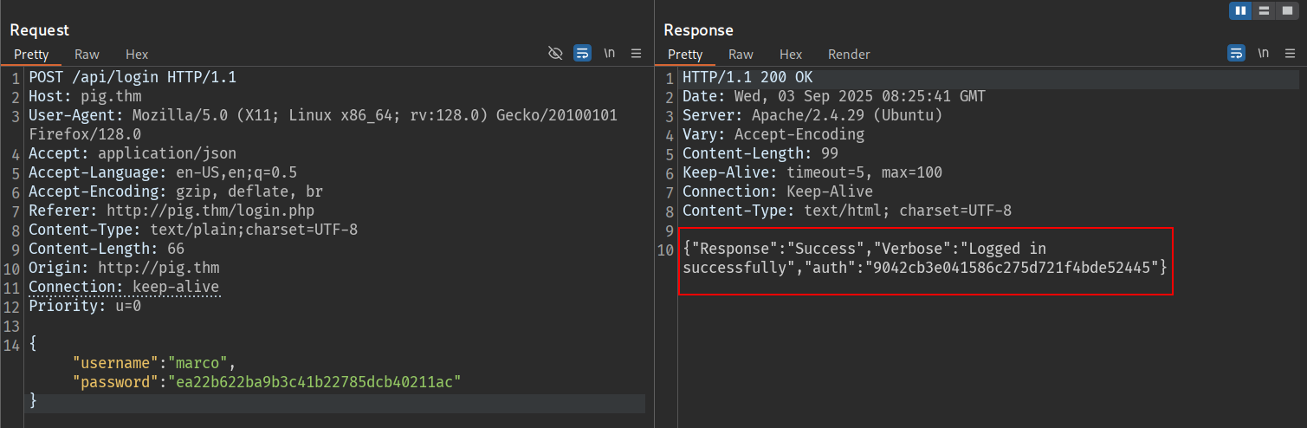Switch to the Request Hex tab
The image size is (1307, 428).
coord(137,54)
